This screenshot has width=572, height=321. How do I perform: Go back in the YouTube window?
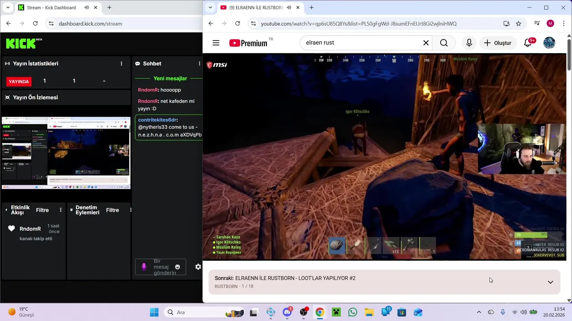coord(211,24)
